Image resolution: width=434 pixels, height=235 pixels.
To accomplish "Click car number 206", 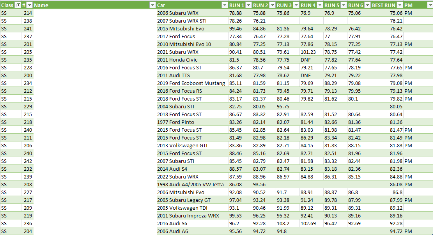I will pos(27,145).
